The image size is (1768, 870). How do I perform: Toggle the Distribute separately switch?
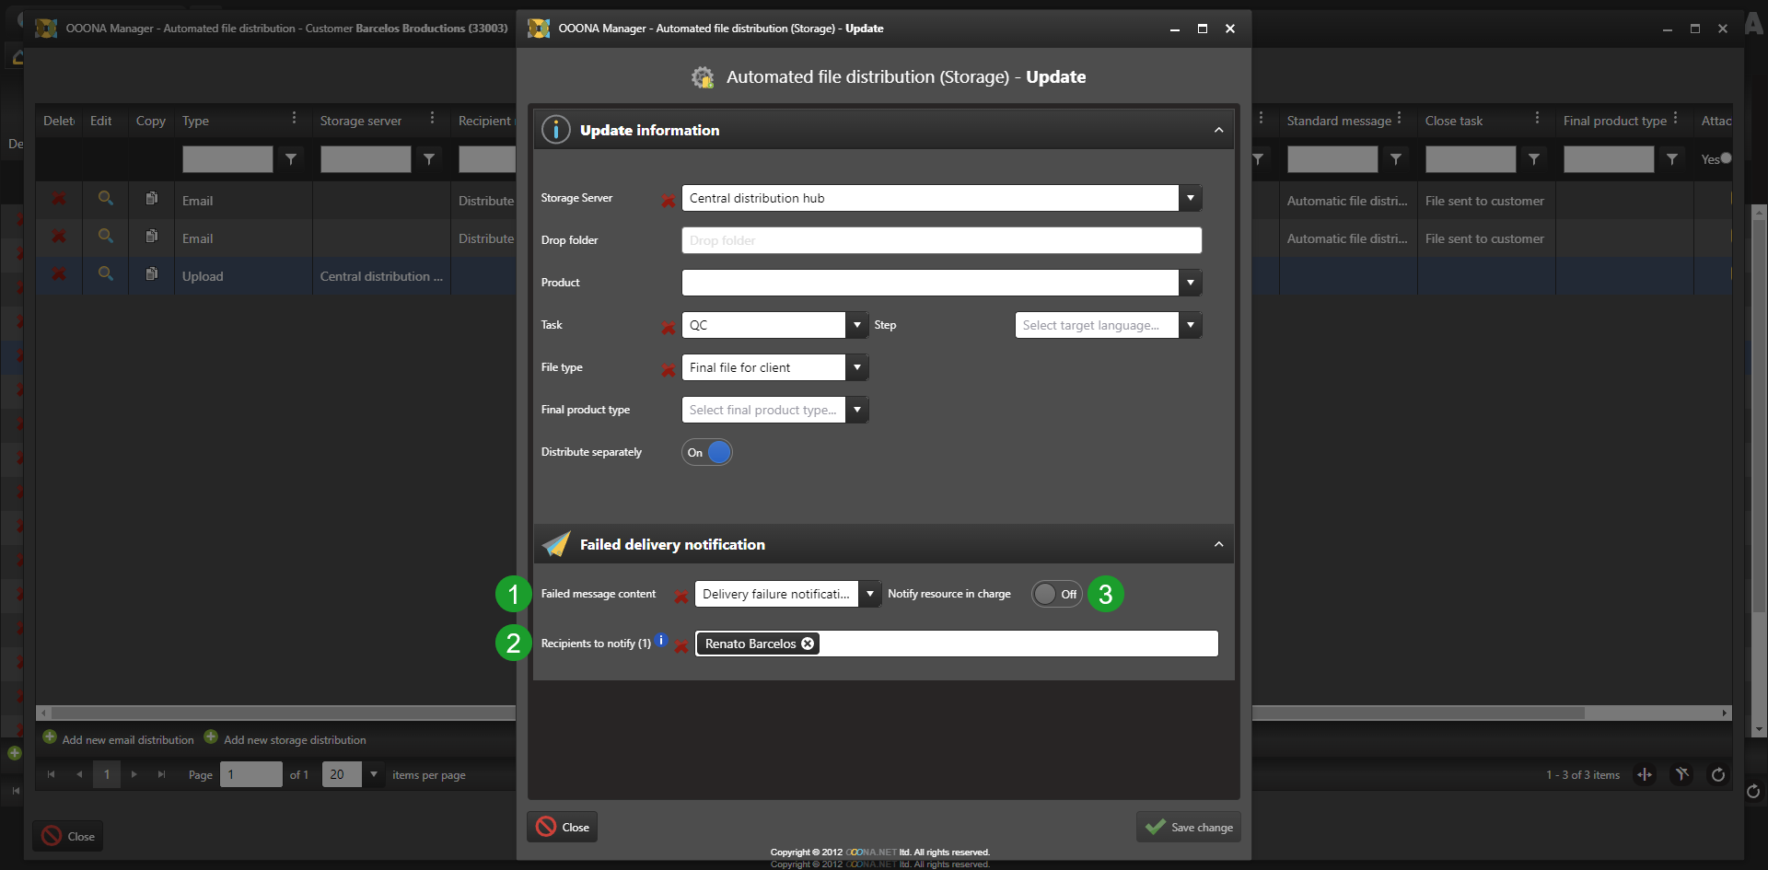click(707, 452)
